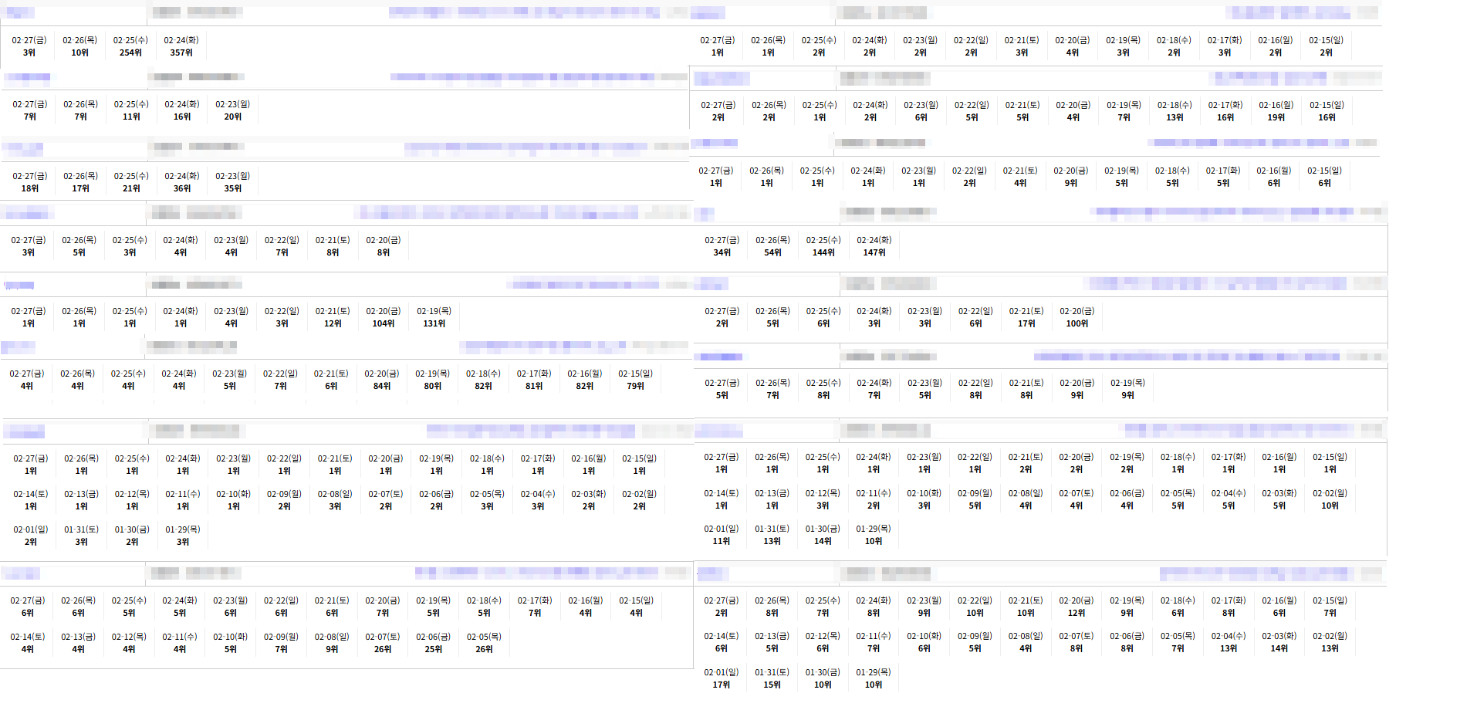Select the 02-23 cell showing 20위

pos(232,110)
